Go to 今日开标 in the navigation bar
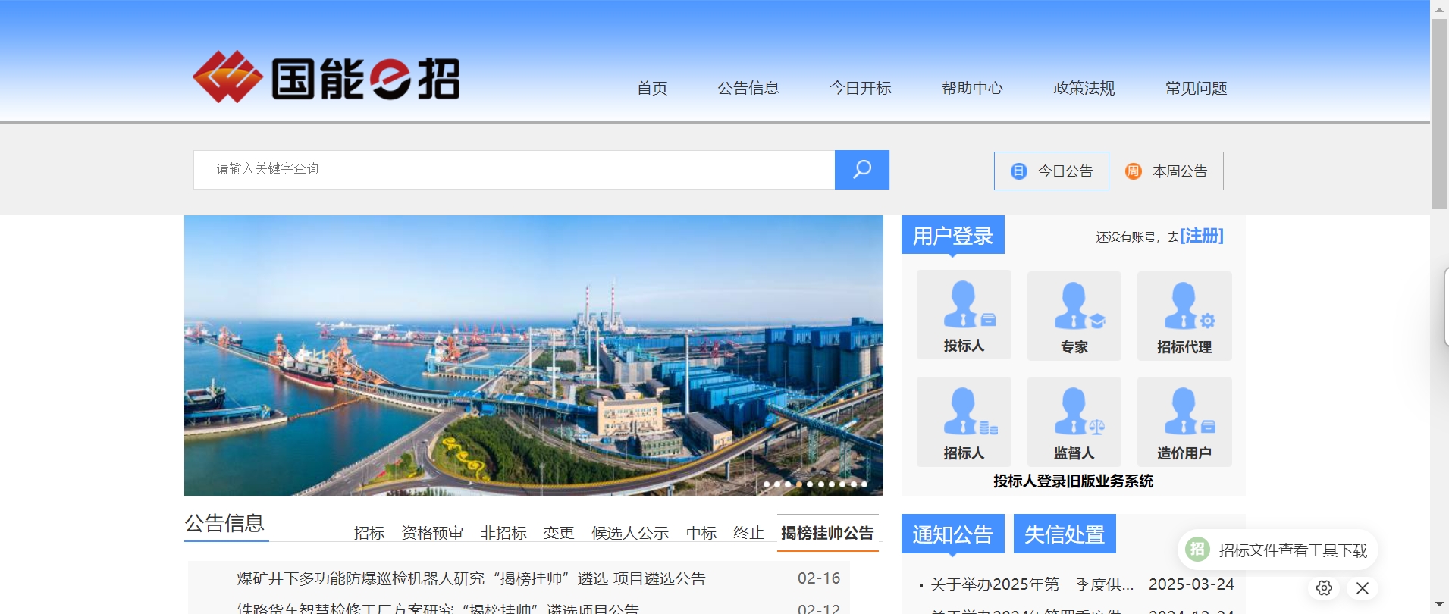 tap(860, 88)
